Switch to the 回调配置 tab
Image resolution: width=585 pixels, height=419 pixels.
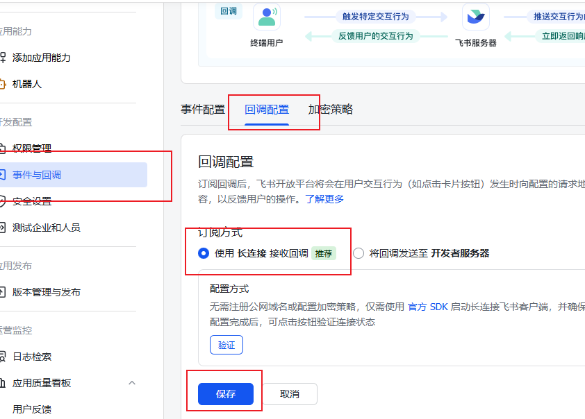267,109
